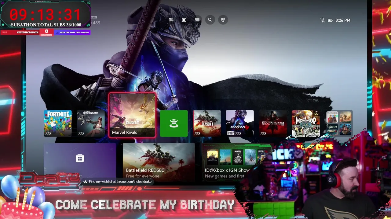Check the controller battery icon
Screen dimensions: 391x219
pos(330,20)
